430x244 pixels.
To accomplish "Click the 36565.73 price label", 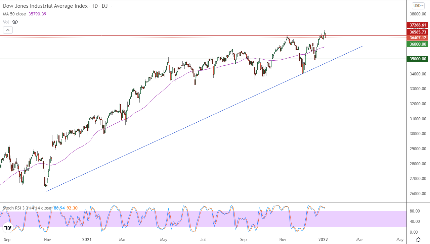I will click(x=417, y=32).
